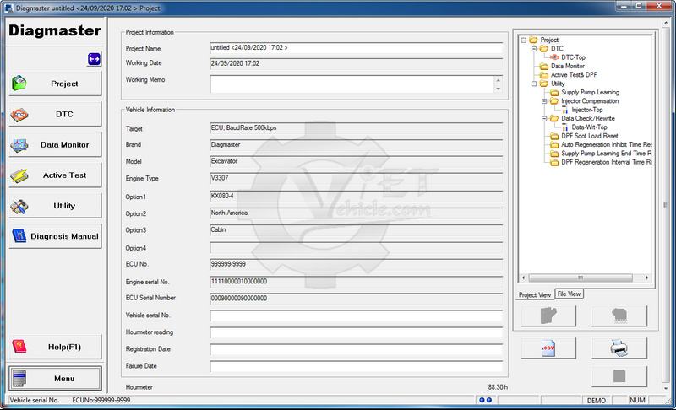Select the Utility folder in the tree
The width and height of the screenshot is (676, 410).
click(x=558, y=84)
